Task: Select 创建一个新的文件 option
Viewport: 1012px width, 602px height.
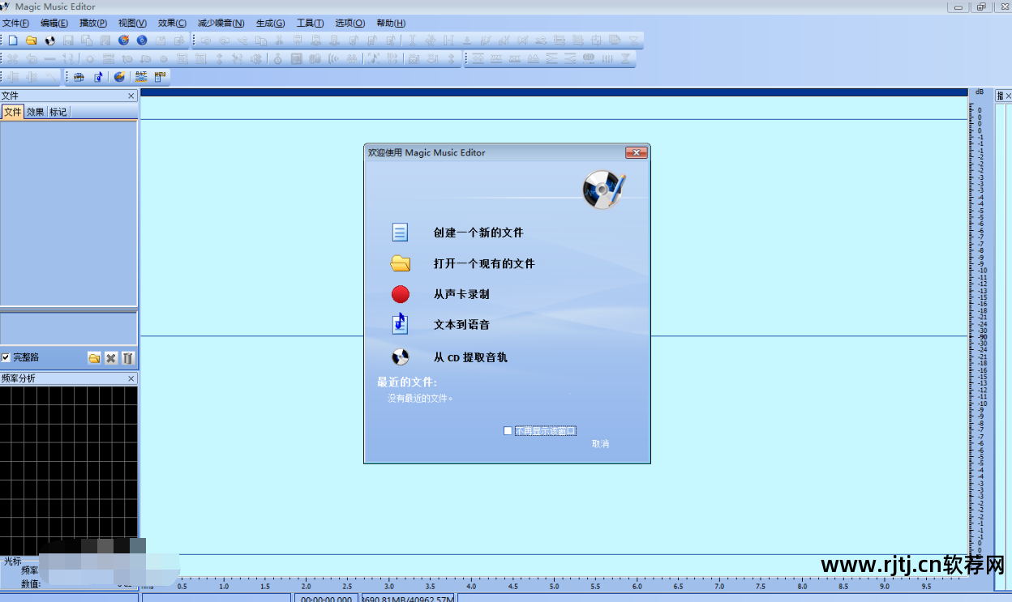Action: (478, 233)
